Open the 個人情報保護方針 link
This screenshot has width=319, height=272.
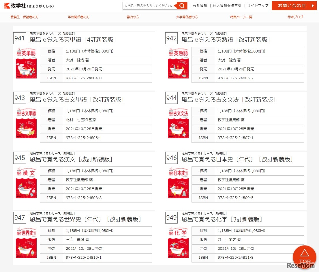[227, 5]
